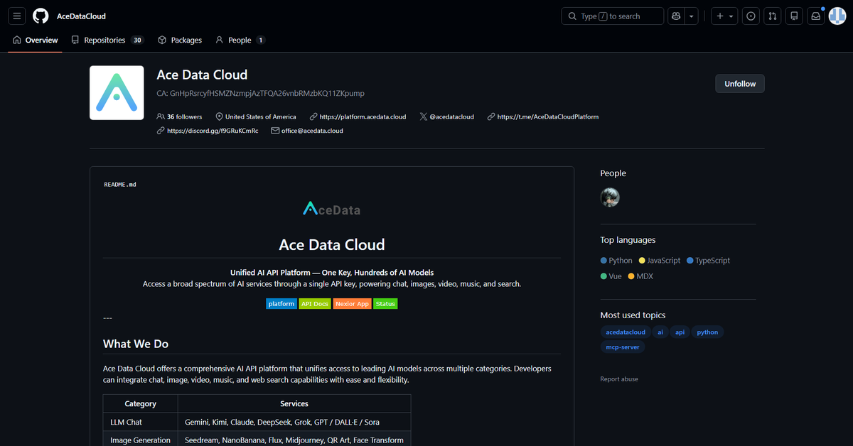Image resolution: width=853 pixels, height=446 pixels.
Task: Open the Copilot chat icon
Action: [676, 16]
